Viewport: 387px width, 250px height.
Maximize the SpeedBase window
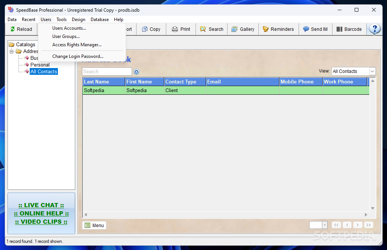click(x=357, y=10)
